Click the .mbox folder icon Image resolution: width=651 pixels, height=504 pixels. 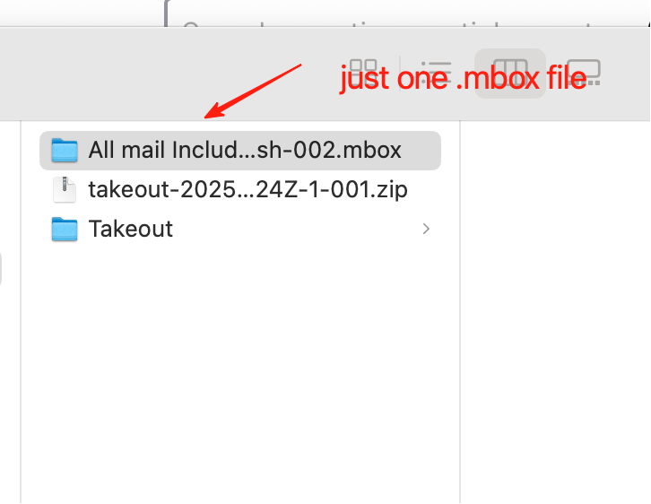coord(65,150)
